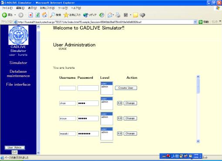Click the inoue password field
The image size is (222, 161).
(x=88, y=118)
